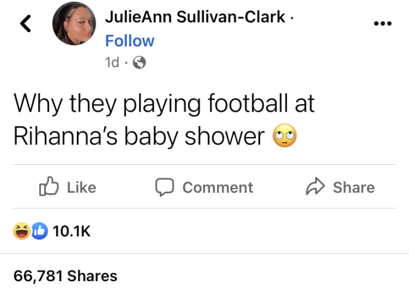Click the 1d post timestamp
Screen dimensions: 409x303
112,62
